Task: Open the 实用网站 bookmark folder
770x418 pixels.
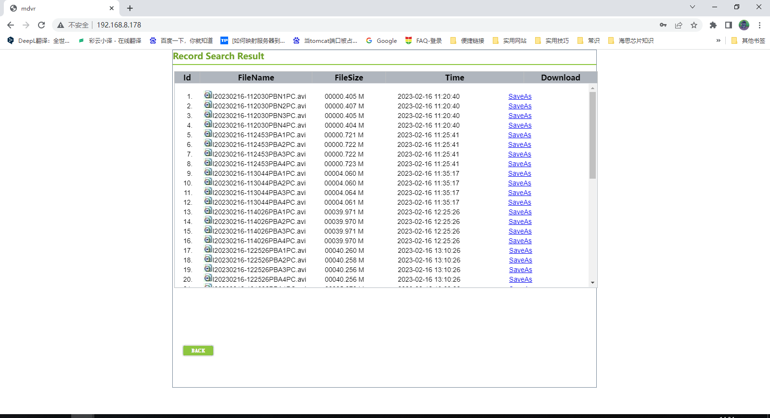Action: [x=509, y=40]
